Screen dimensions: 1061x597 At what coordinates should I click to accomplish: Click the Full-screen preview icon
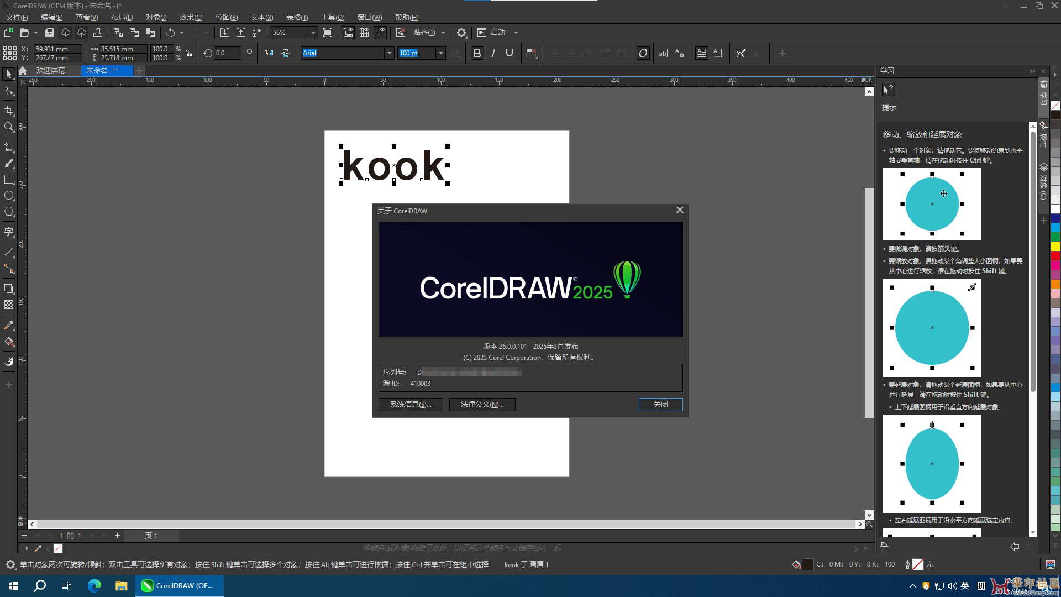(328, 33)
